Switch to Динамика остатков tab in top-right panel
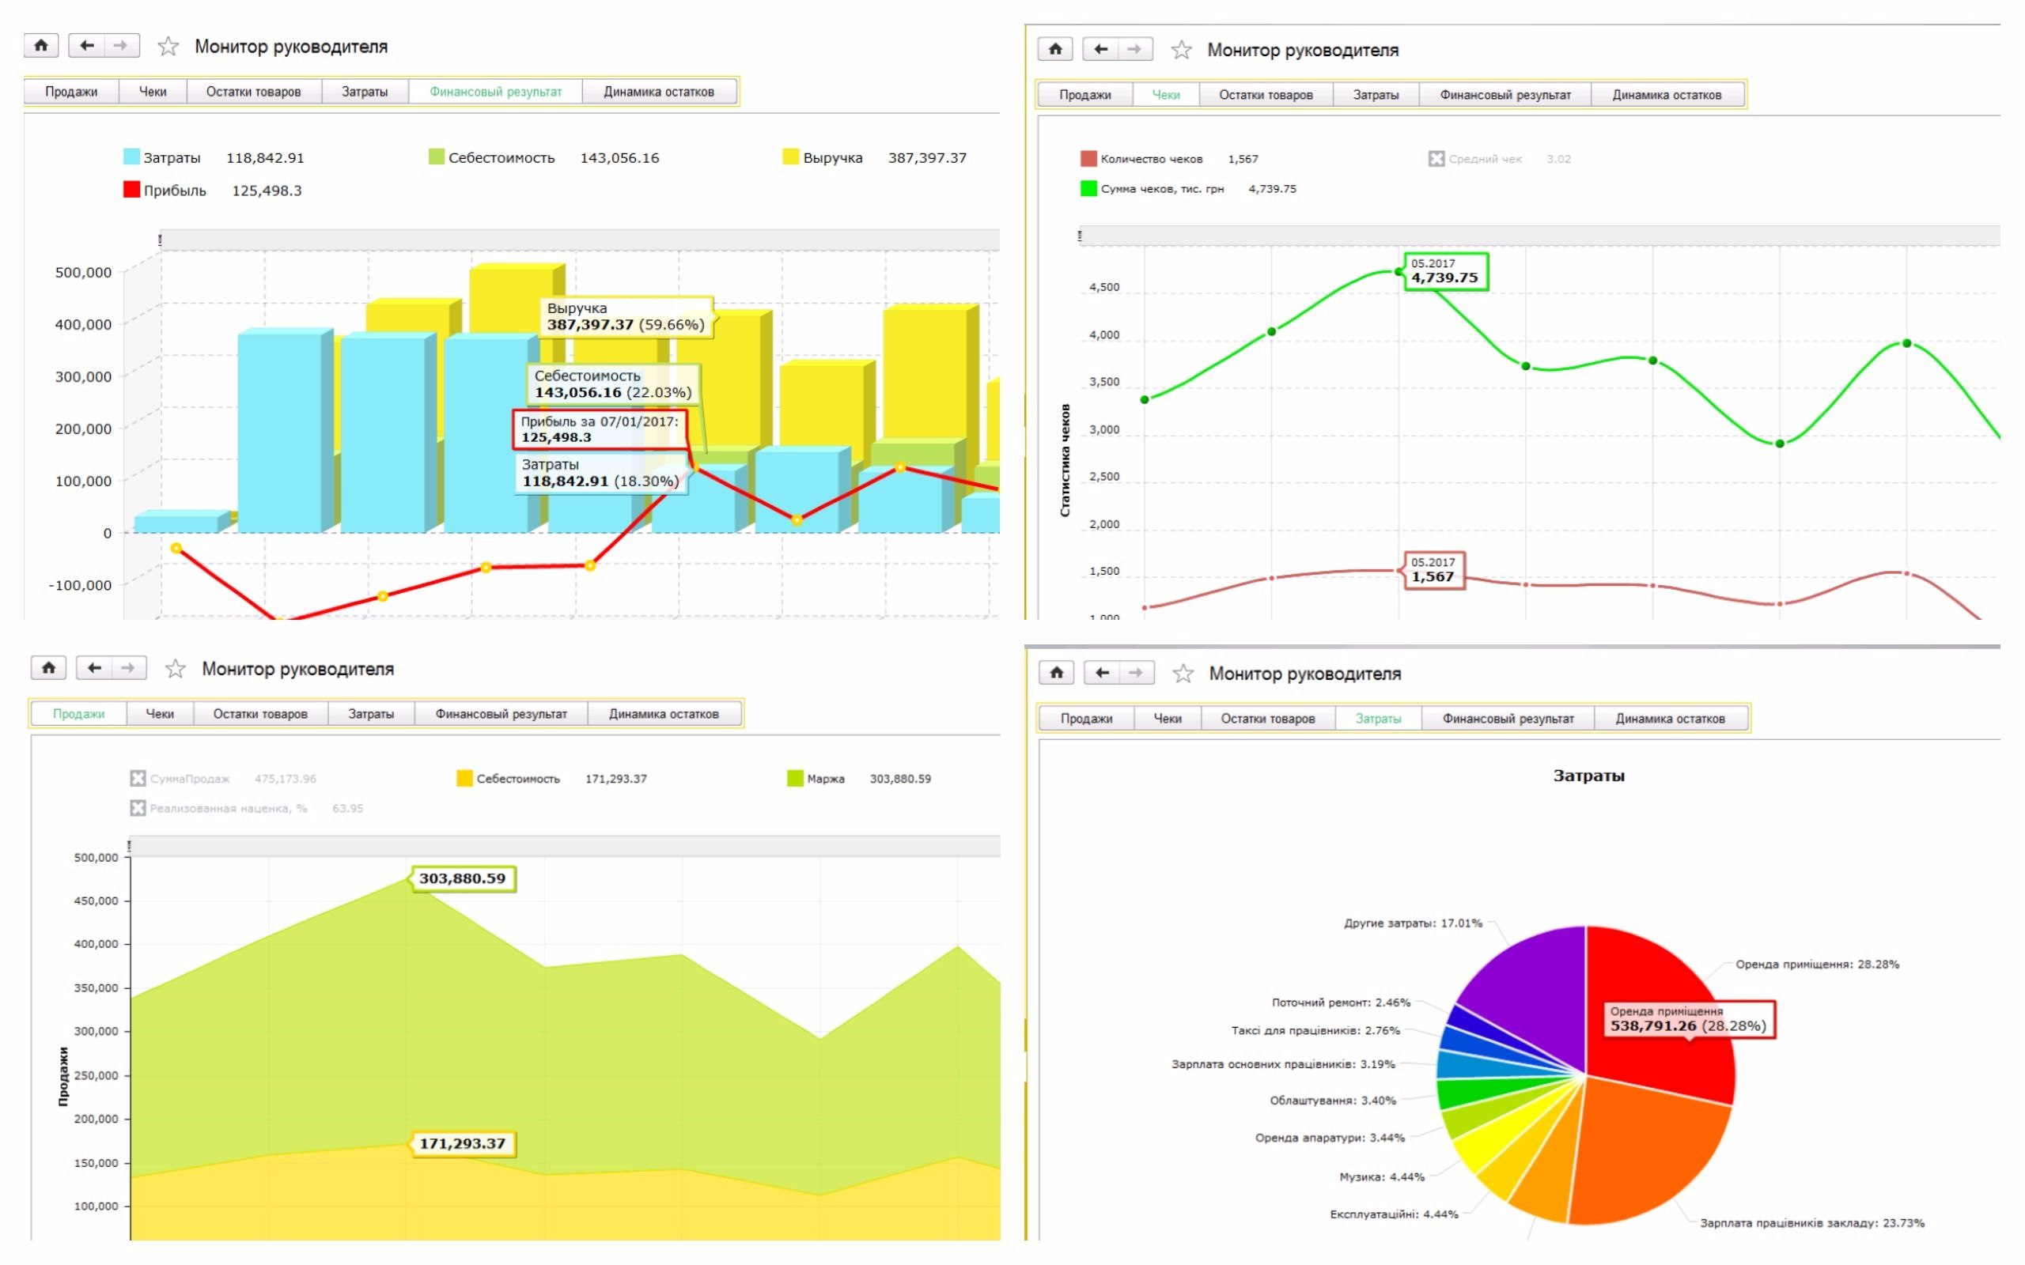Image resolution: width=2025 pixels, height=1265 pixels. click(x=1666, y=95)
